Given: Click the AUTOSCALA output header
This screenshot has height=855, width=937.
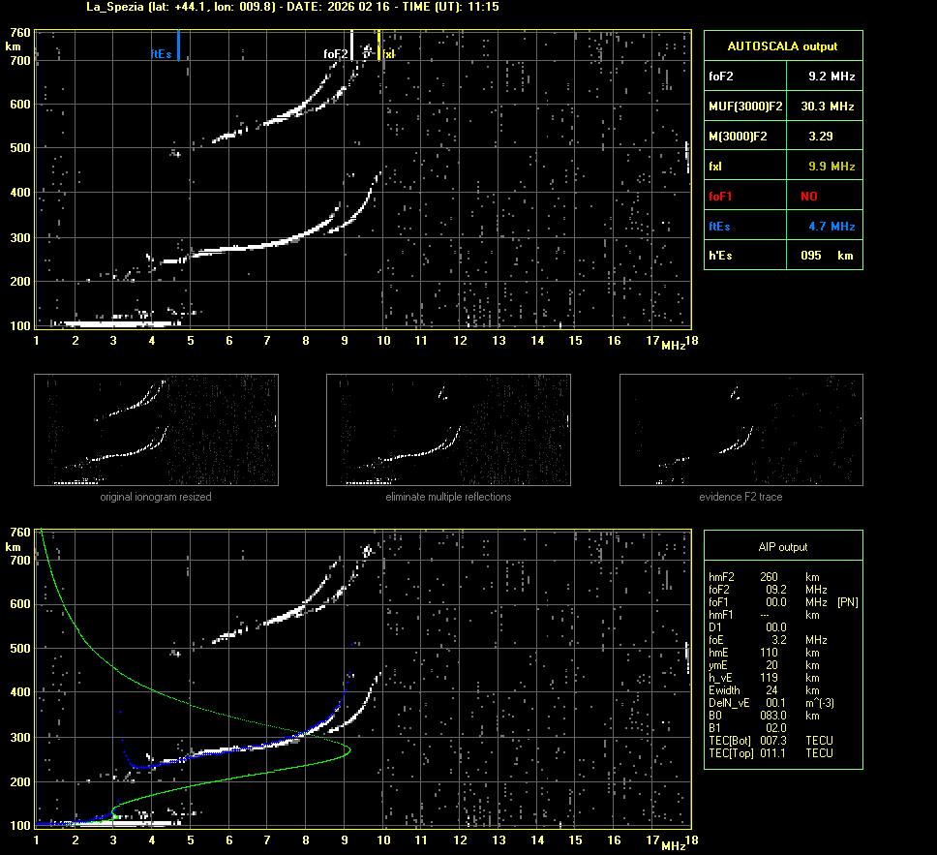Looking at the screenshot, I should [782, 46].
